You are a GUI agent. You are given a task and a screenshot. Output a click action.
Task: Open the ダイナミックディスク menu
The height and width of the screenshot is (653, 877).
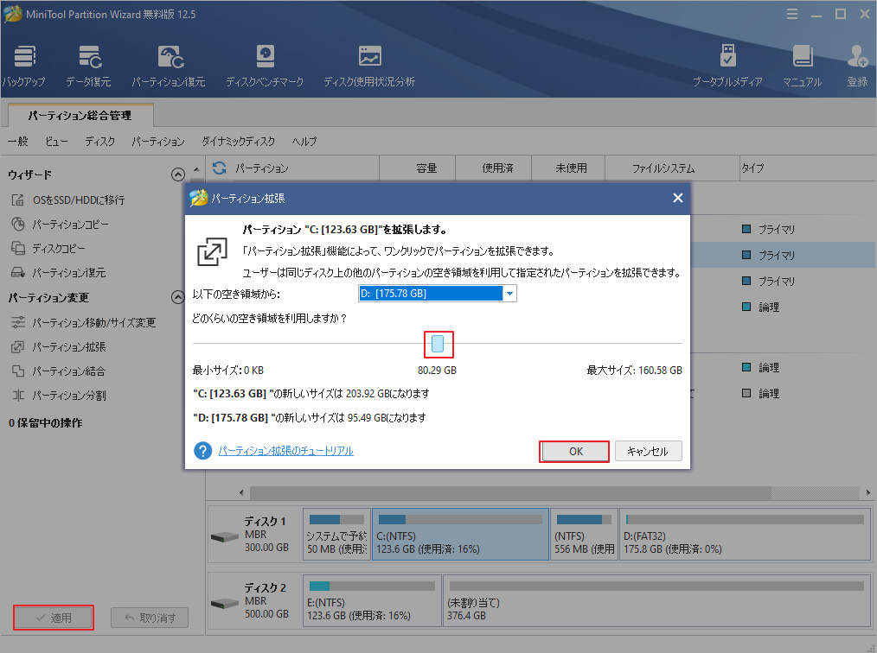pyautogui.click(x=238, y=142)
